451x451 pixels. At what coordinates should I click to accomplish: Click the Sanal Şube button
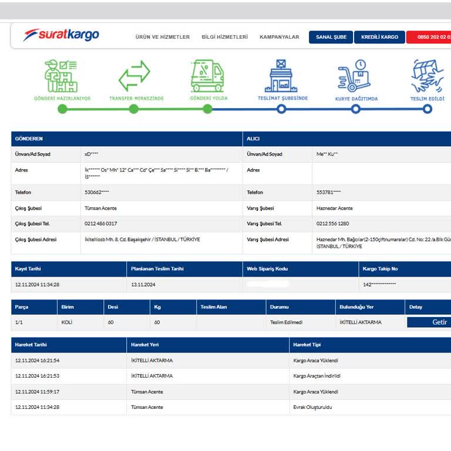pos(331,37)
